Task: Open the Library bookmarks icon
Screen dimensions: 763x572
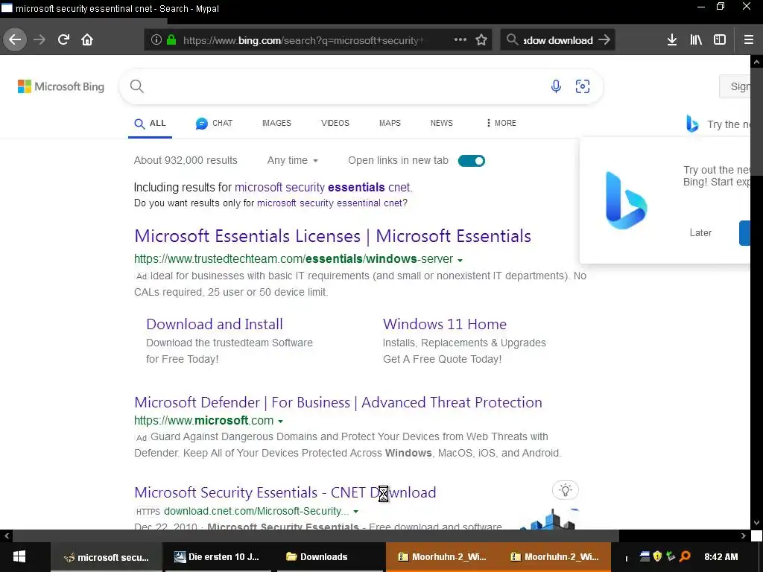Action: (x=696, y=39)
